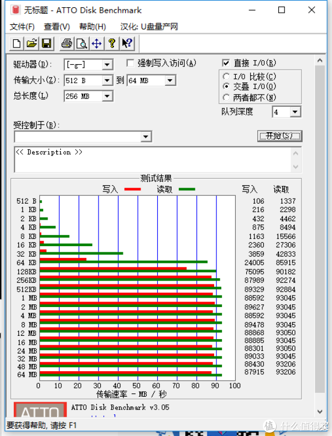Click the 128KB red write bar

(113, 268)
